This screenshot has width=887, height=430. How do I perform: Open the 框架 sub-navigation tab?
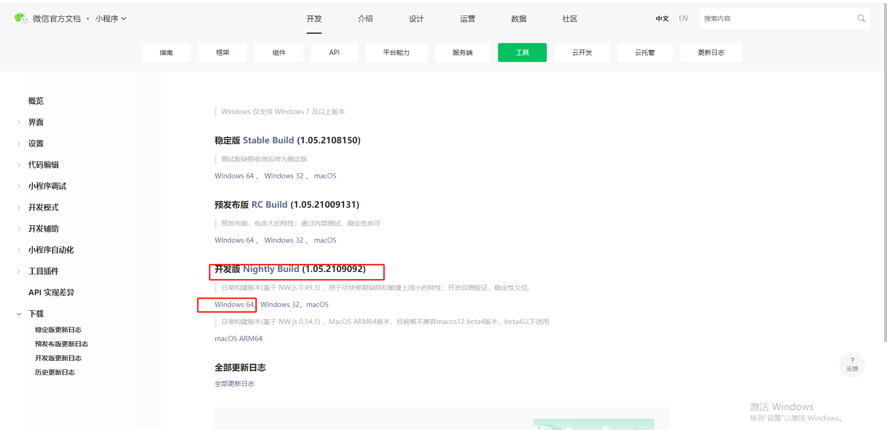pyautogui.click(x=223, y=53)
